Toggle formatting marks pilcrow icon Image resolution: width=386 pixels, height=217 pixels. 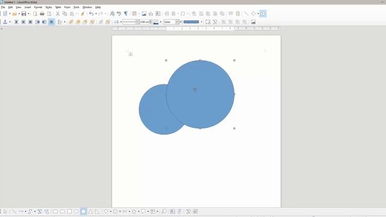click(x=126, y=14)
